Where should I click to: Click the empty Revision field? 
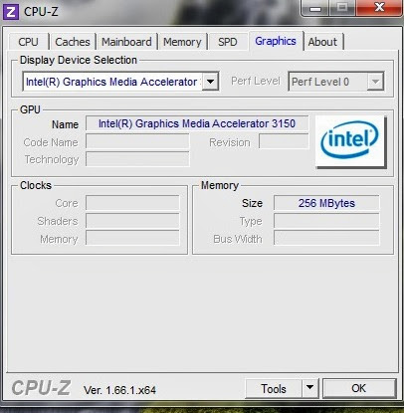pos(284,142)
